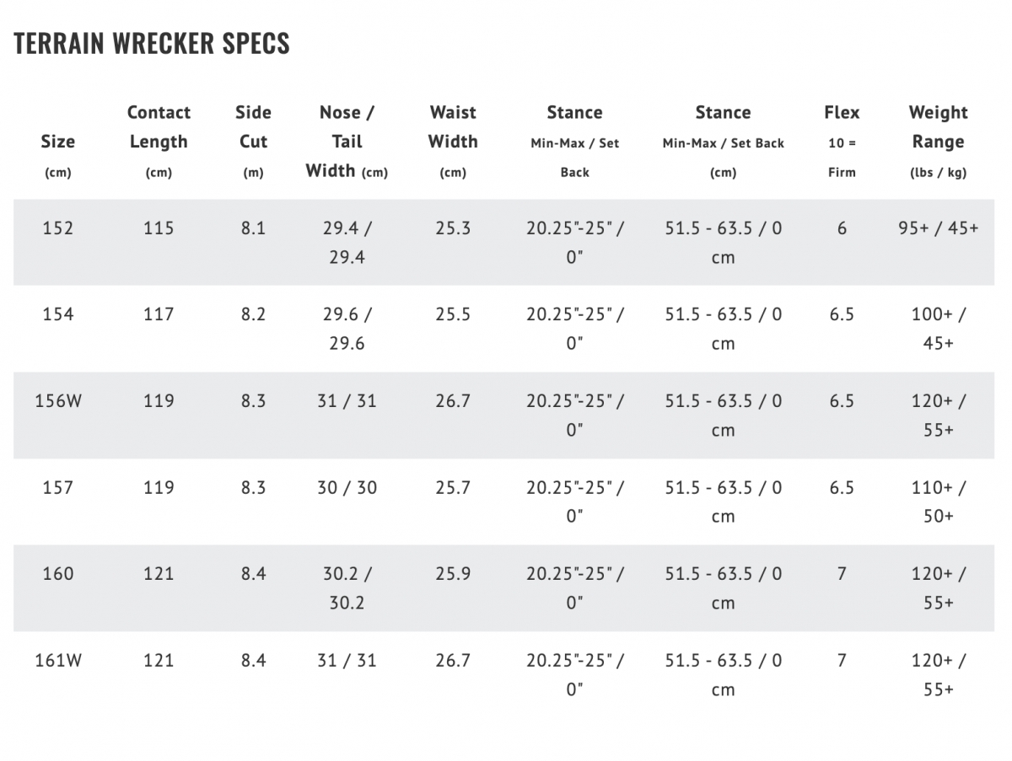Select the flex value 6 cell
The image size is (1012, 761).
tap(842, 228)
